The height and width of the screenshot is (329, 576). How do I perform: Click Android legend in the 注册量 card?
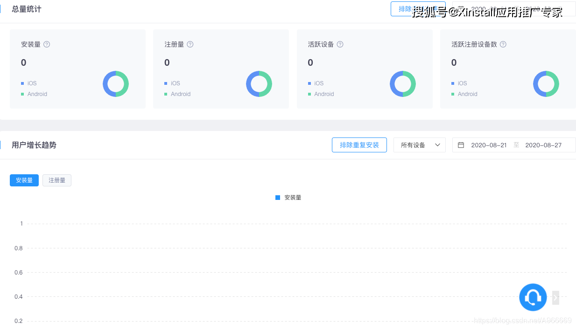click(177, 94)
